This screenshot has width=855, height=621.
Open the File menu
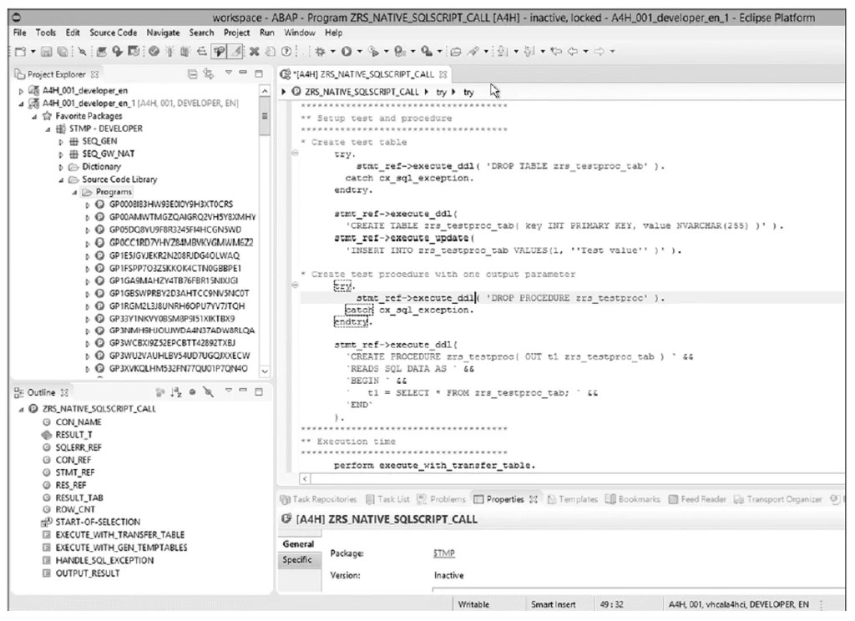click(x=20, y=33)
